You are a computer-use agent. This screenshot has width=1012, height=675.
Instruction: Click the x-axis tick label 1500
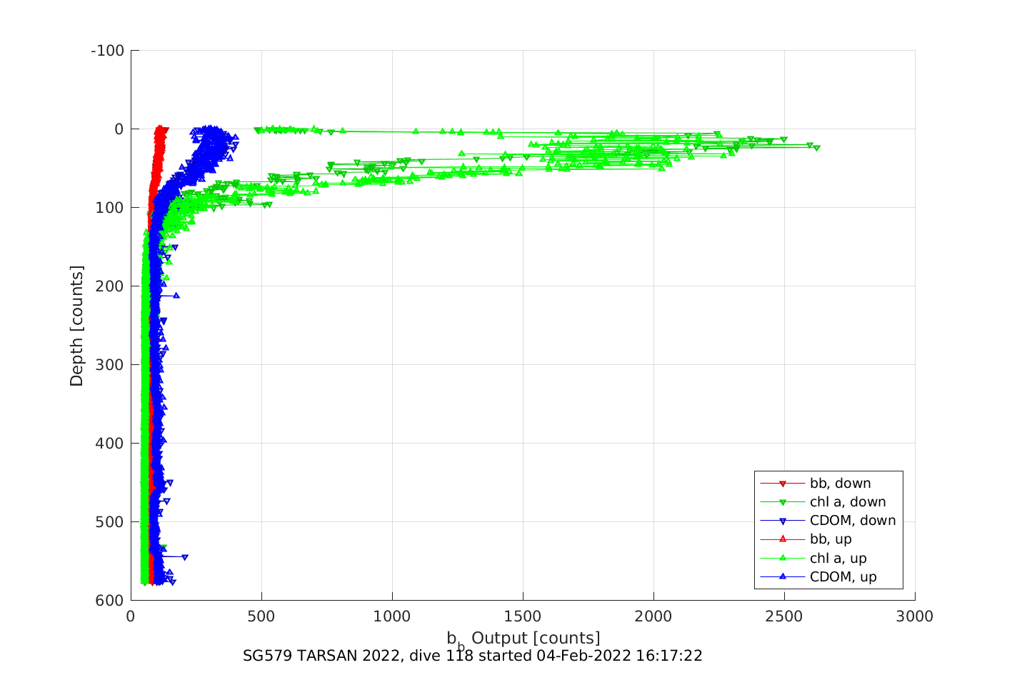tap(523, 617)
